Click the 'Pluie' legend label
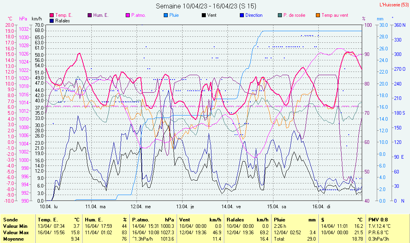 tap(174, 16)
